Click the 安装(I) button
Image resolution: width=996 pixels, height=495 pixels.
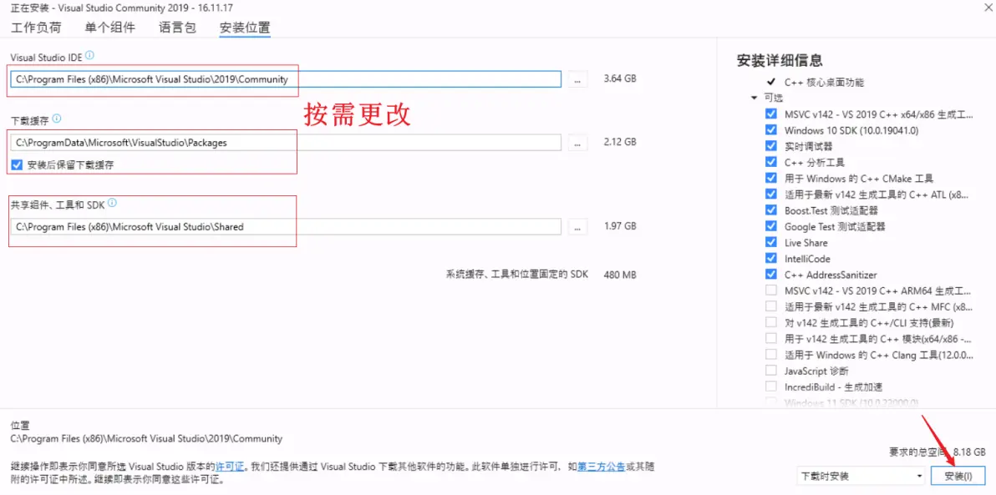pos(958,476)
